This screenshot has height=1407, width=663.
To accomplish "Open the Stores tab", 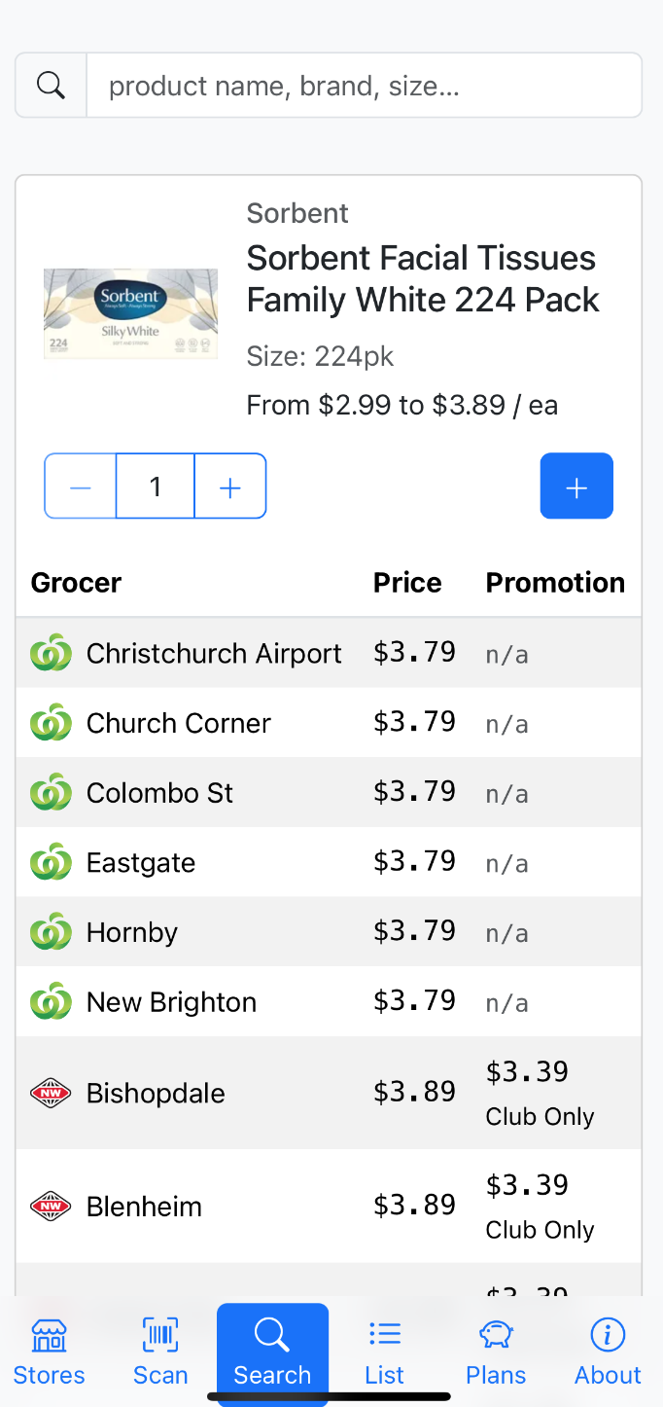I will click(49, 1351).
